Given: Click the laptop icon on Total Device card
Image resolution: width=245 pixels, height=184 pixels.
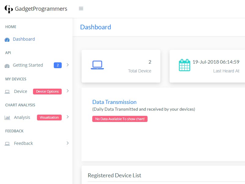Looking at the screenshot, I should [x=97, y=64].
